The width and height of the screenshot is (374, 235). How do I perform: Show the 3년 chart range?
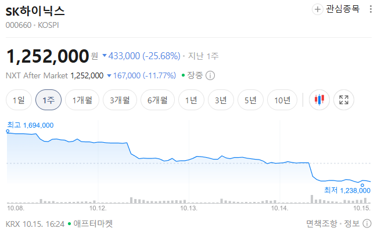coord(221,100)
